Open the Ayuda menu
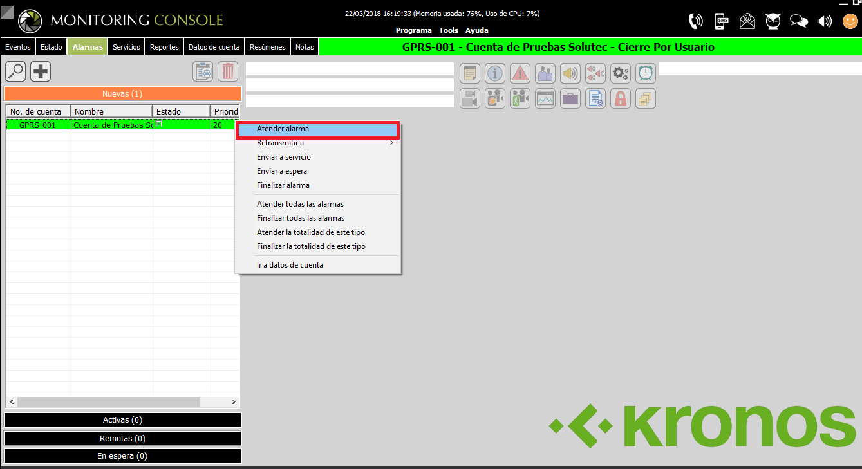Screen dimensions: 862x469 [x=477, y=30]
